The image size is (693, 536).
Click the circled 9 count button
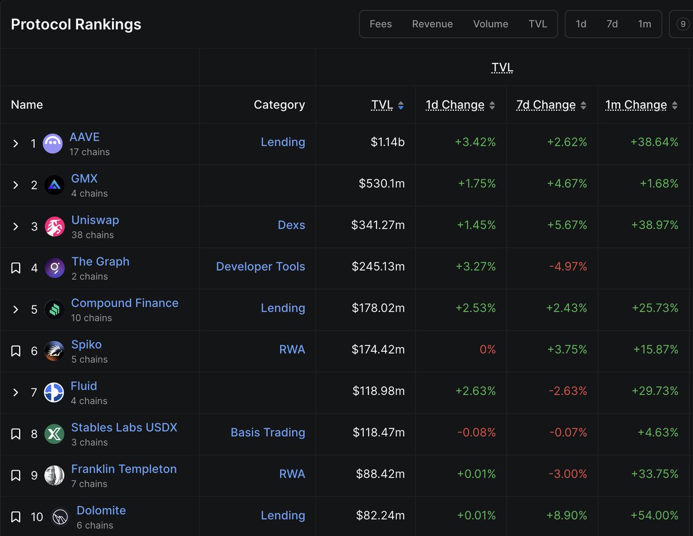[x=683, y=24]
